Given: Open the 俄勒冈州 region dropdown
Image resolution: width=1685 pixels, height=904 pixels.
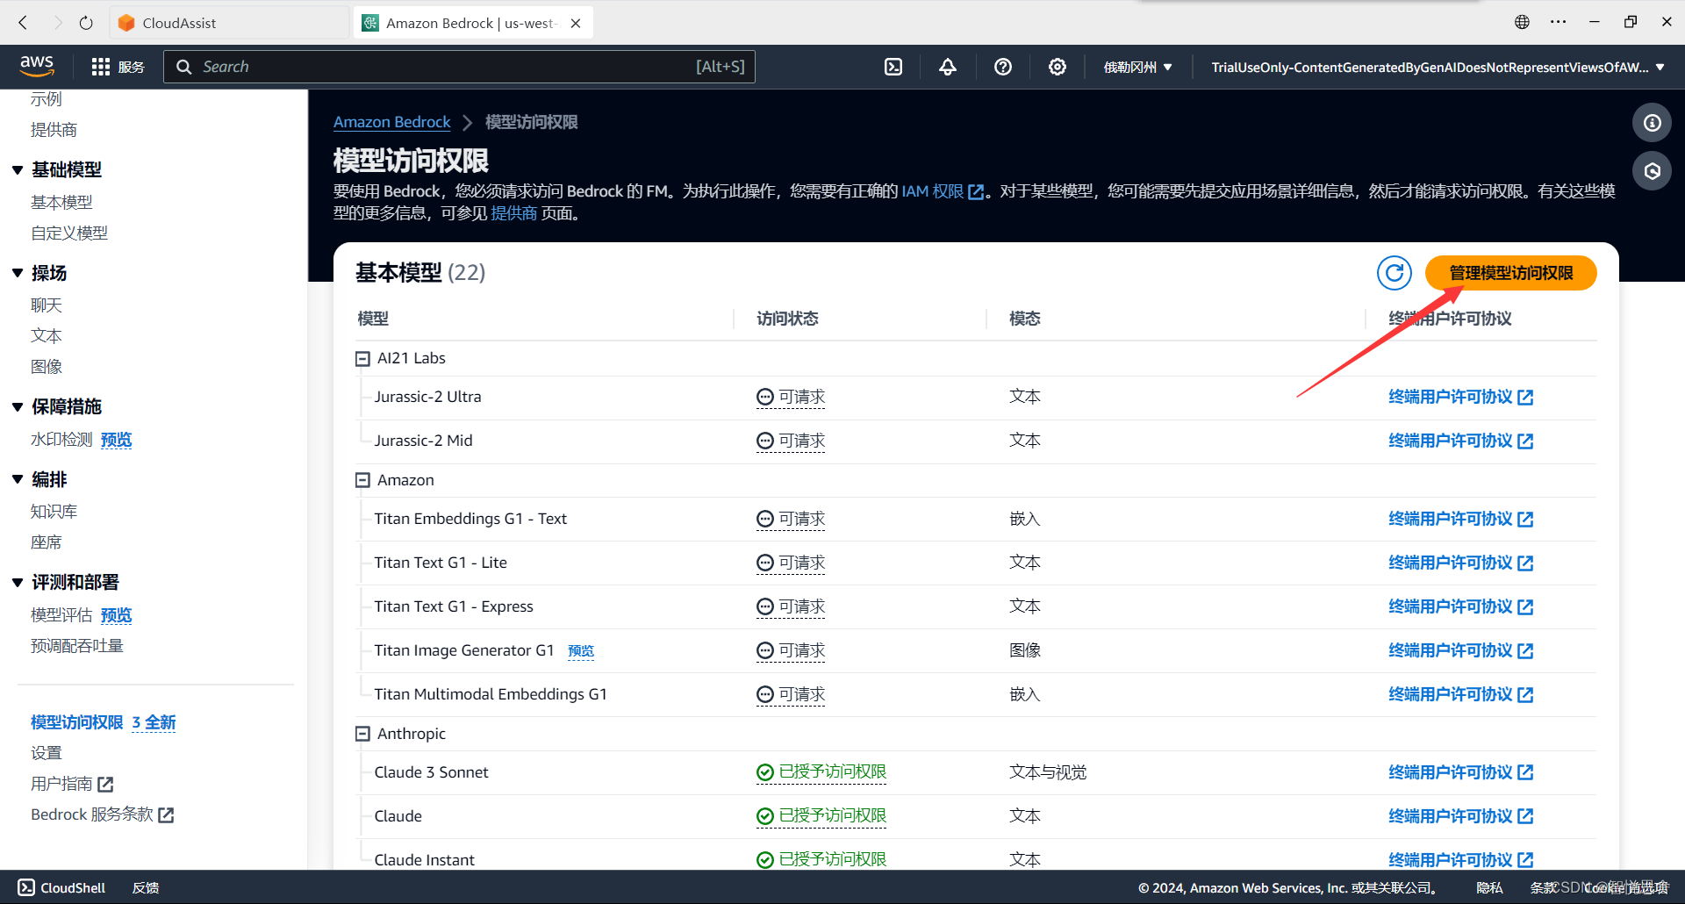Looking at the screenshot, I should tap(1137, 67).
